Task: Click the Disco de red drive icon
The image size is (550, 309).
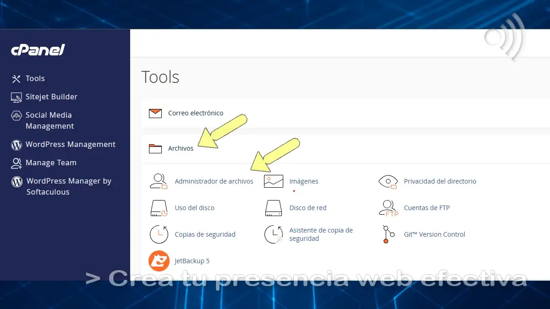Action: pyautogui.click(x=273, y=207)
